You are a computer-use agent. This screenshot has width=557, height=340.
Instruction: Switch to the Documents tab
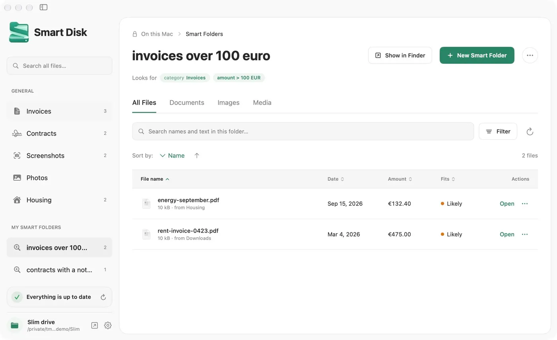(x=187, y=103)
